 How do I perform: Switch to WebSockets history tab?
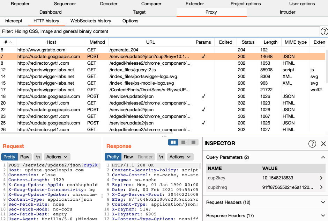(91, 21)
